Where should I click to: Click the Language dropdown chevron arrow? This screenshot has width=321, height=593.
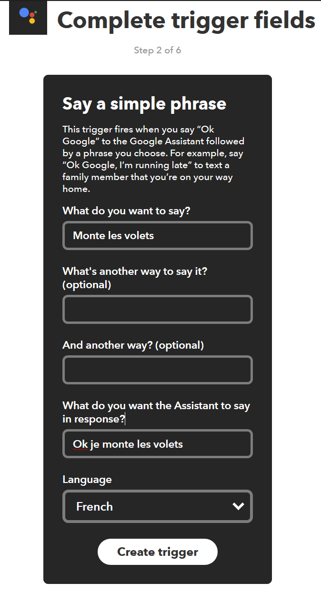pyautogui.click(x=238, y=506)
